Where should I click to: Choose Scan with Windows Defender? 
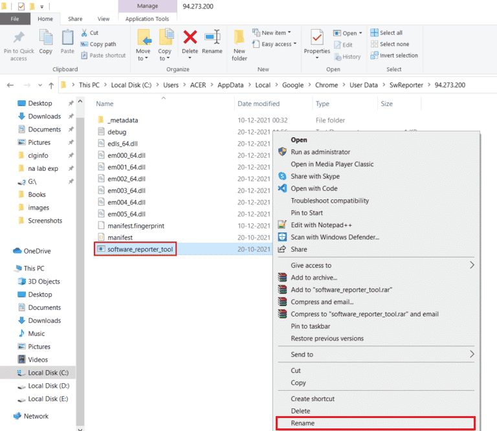coord(376,237)
